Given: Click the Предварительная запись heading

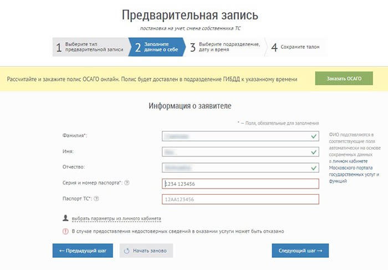Looking at the screenshot, I should coord(190,15).
